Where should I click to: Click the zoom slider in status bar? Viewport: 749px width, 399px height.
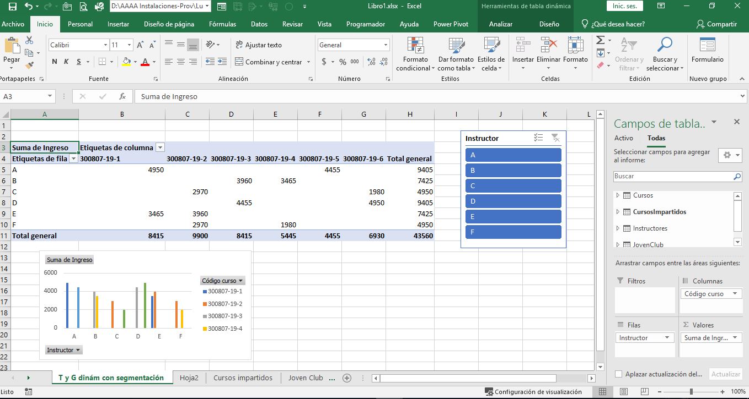point(691,392)
